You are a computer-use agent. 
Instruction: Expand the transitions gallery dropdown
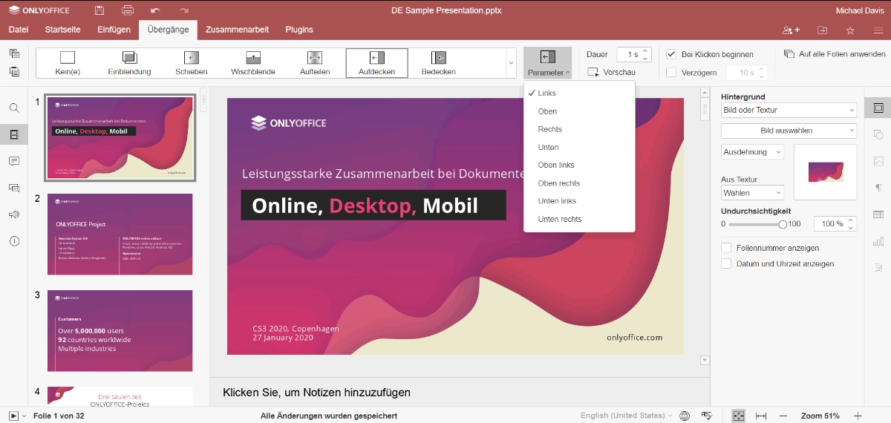(x=511, y=63)
